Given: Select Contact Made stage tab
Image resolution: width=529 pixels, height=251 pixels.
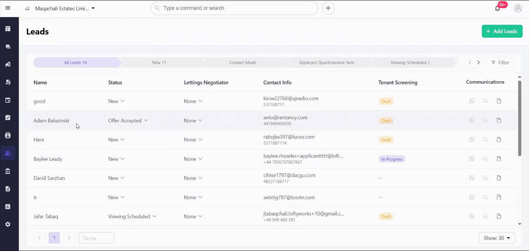Looking at the screenshot, I should 243,63.
